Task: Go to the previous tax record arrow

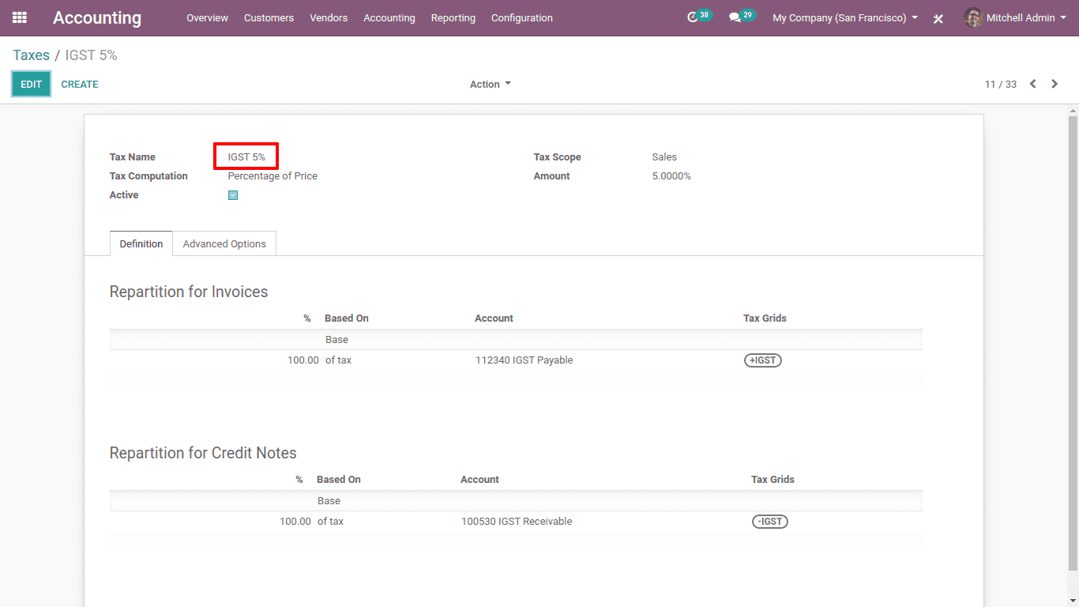Action: [1032, 84]
